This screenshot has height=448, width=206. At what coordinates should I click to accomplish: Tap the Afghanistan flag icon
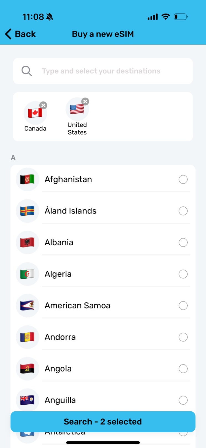pos(27,179)
